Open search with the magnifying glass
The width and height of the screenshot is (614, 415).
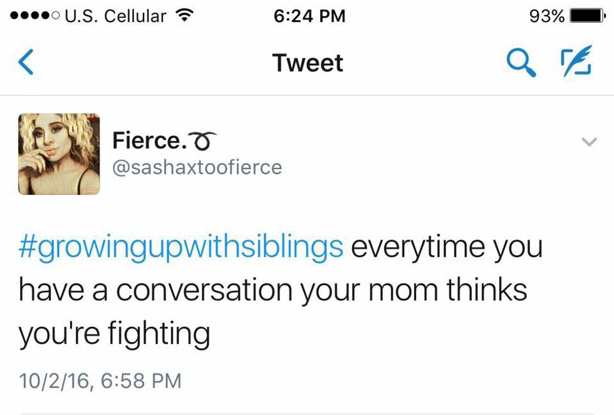click(521, 63)
